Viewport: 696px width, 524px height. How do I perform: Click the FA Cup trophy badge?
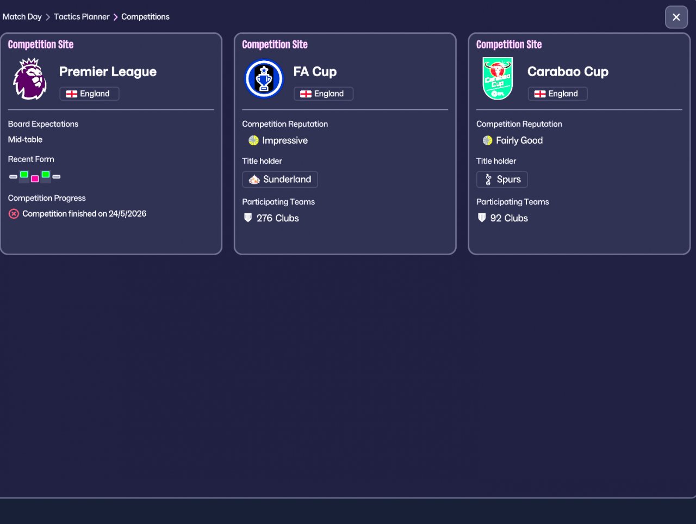coord(264,79)
